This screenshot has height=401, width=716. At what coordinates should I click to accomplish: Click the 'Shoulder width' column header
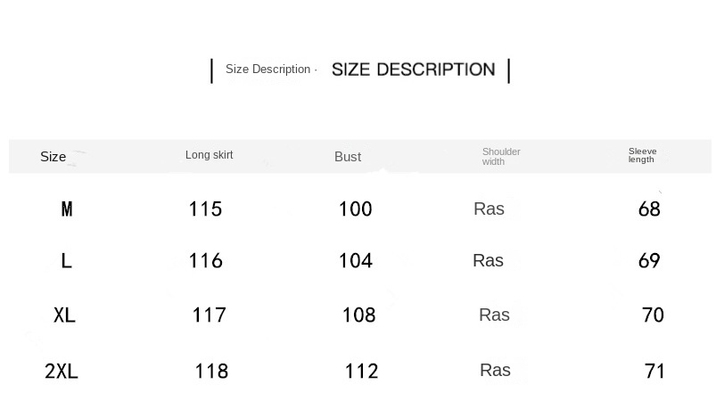point(501,157)
